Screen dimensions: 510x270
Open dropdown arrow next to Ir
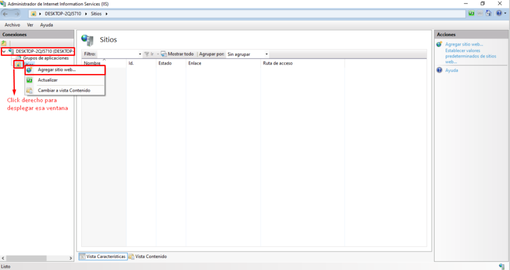(158, 54)
